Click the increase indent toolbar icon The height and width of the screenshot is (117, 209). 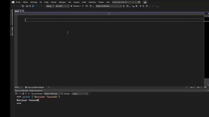coord(143,6)
